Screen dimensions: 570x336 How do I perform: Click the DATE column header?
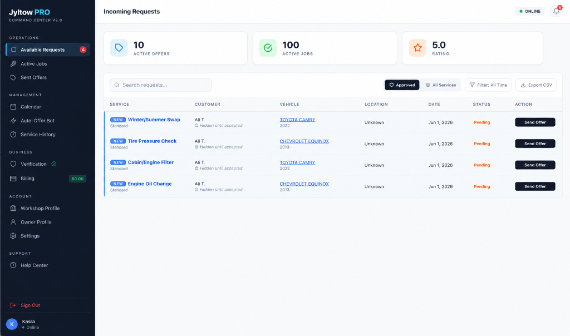(x=434, y=104)
